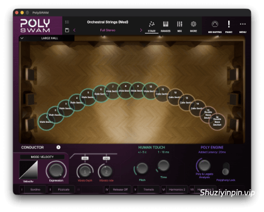Click the PolySWAM logo
Screen dimensions: 264x212
[x=35, y=26]
